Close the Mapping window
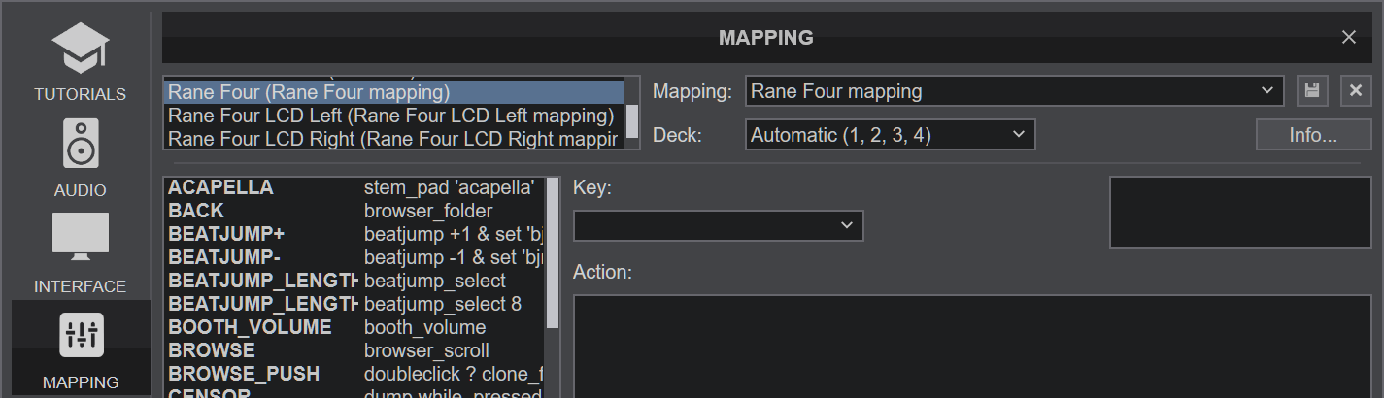 1348,37
